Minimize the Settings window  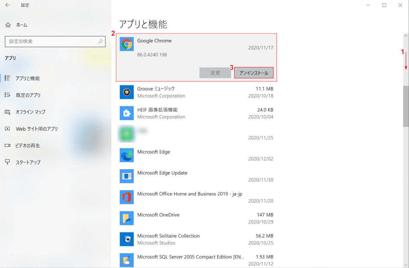coord(368,5)
